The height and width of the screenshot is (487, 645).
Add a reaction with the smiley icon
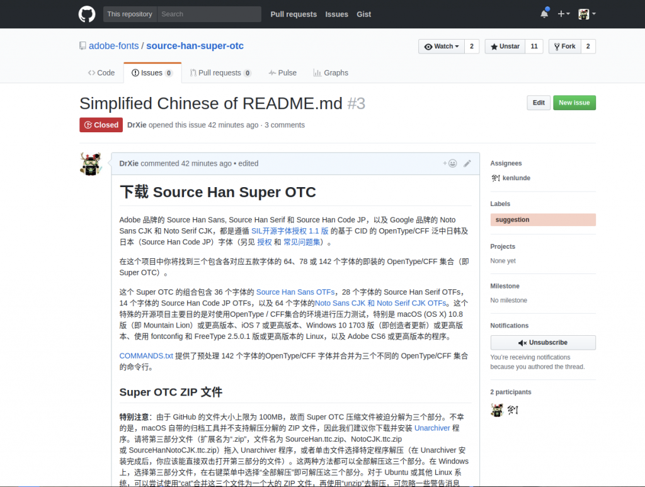click(450, 163)
